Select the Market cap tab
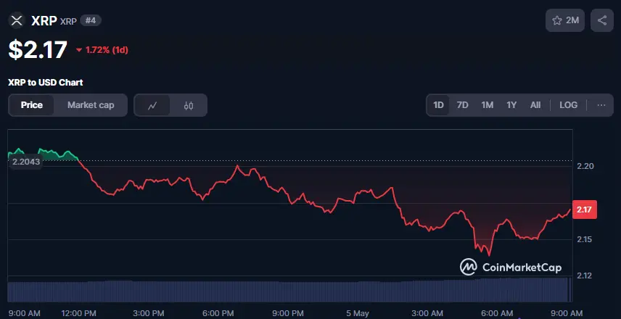 91,105
